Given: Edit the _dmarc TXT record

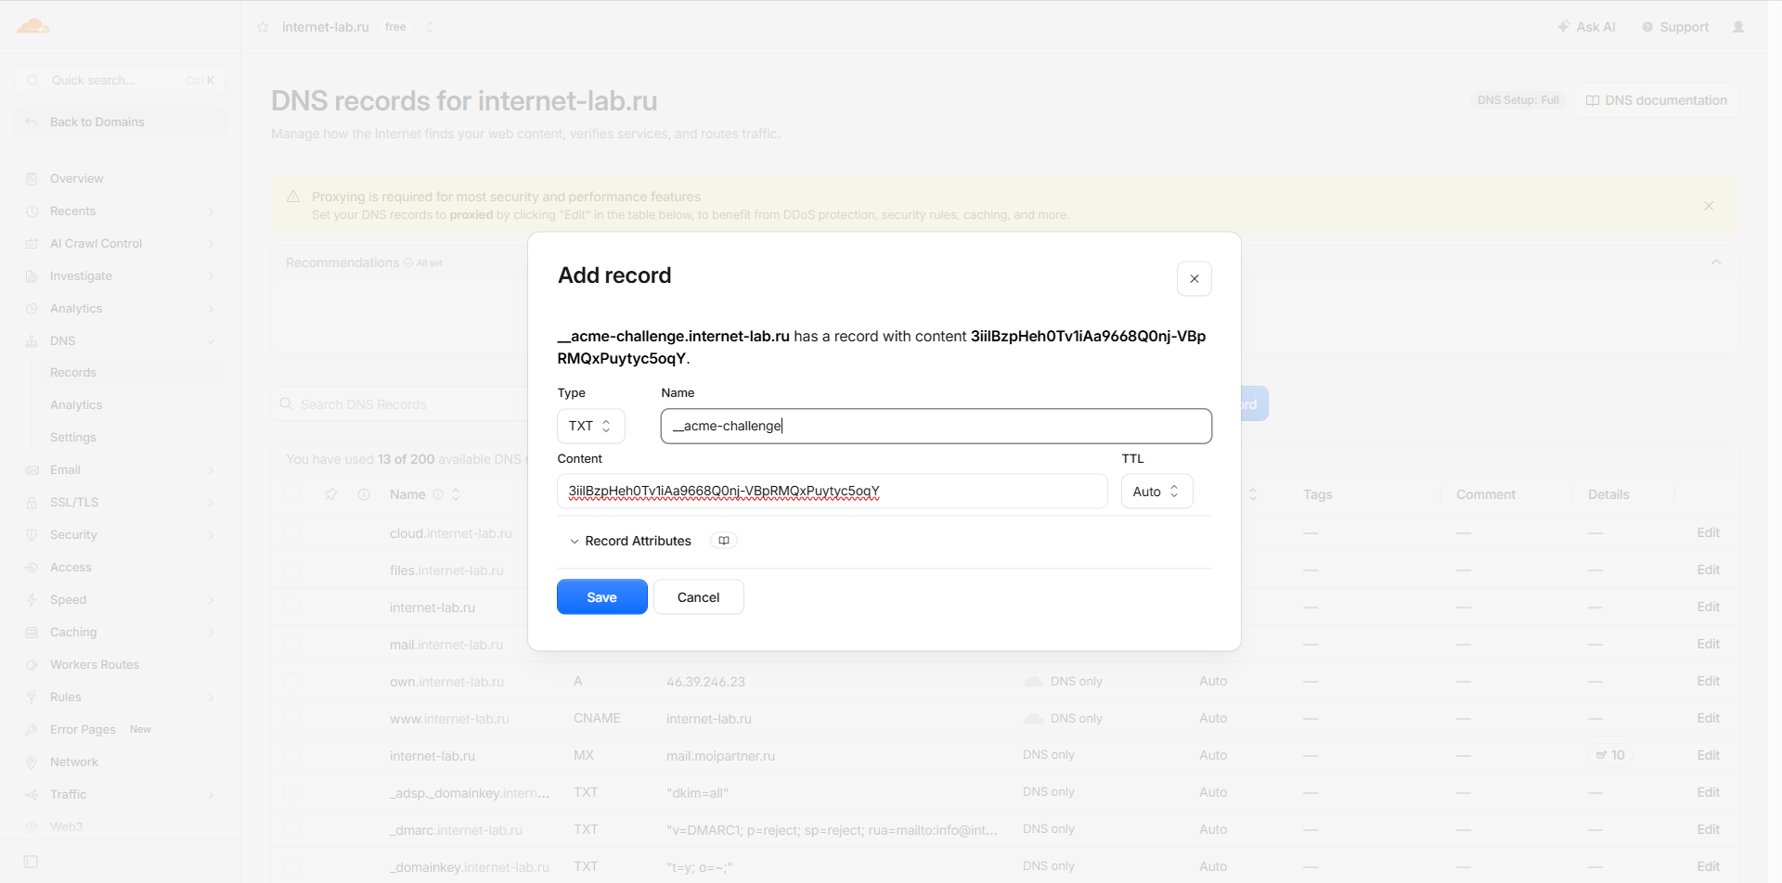Looking at the screenshot, I should 1709,829.
